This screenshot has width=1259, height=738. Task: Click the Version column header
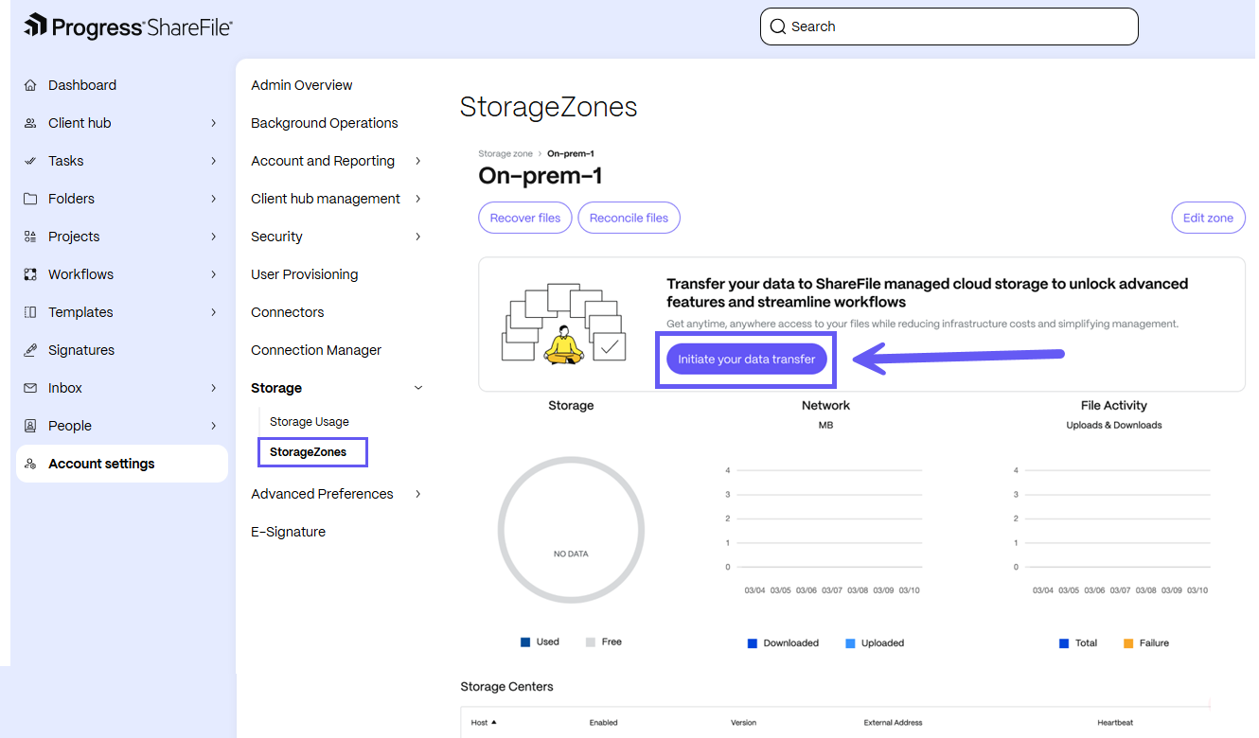743,723
